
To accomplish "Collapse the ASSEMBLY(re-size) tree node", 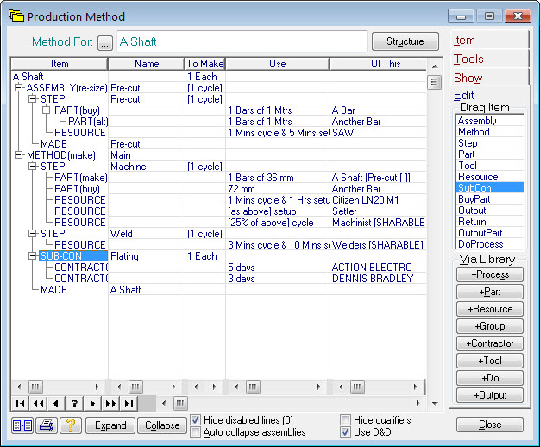I will pyautogui.click(x=19, y=88).
